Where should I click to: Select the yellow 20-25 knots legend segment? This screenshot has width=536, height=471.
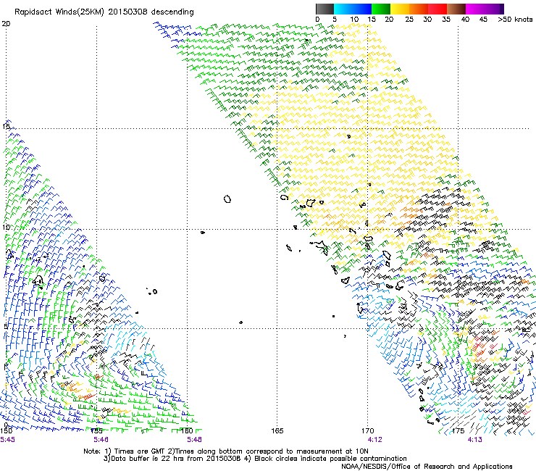[400, 9]
